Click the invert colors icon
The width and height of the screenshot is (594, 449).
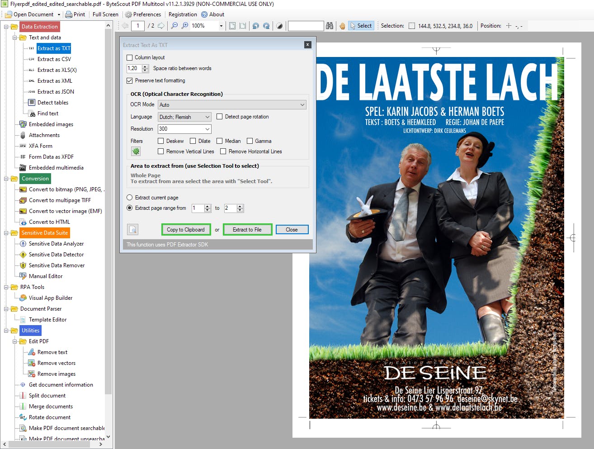tap(279, 26)
